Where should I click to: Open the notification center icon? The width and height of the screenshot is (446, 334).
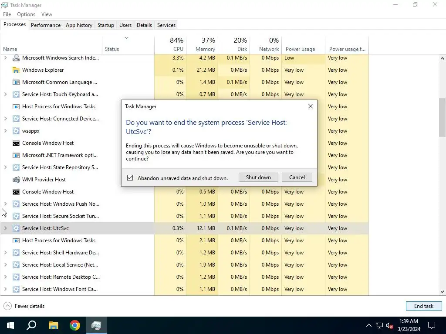tap(432, 325)
